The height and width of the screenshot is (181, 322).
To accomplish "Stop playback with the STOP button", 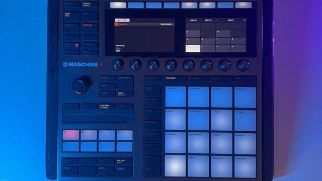I will pyautogui.click(x=106, y=171).
